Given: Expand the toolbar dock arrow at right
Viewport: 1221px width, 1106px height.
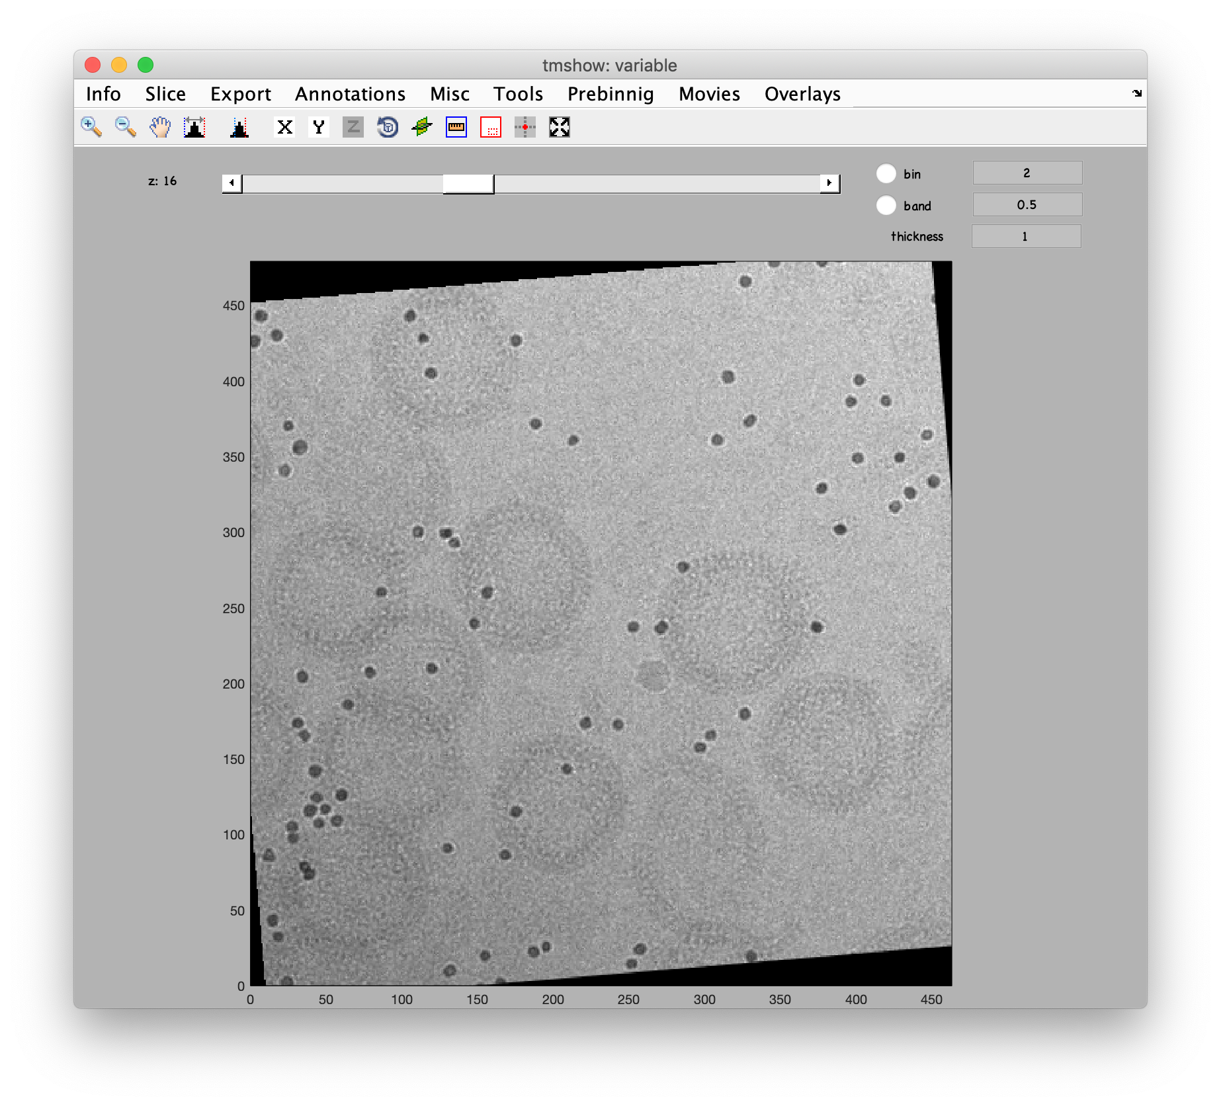Looking at the screenshot, I should 1137,93.
